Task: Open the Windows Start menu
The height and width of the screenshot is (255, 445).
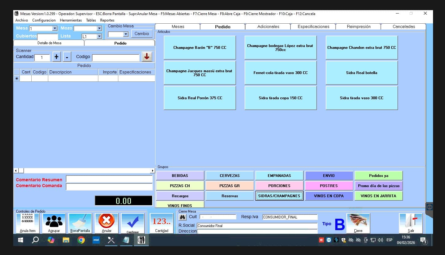Action: coord(21,240)
